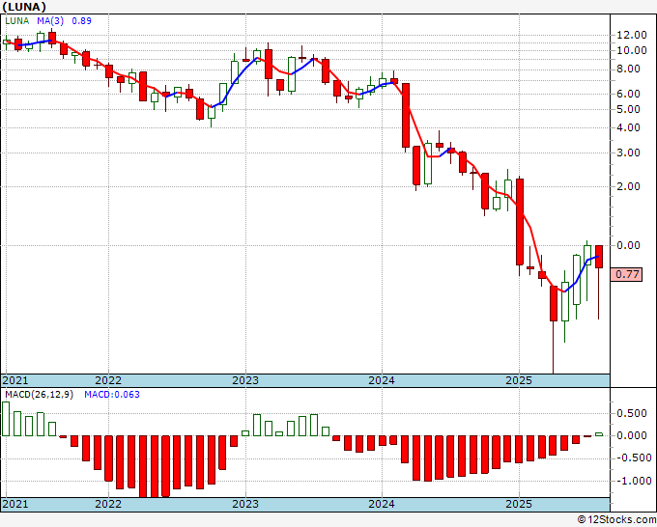The height and width of the screenshot is (527, 657).
Task: Click the 0.500 MACD axis label
Action: 632,414
